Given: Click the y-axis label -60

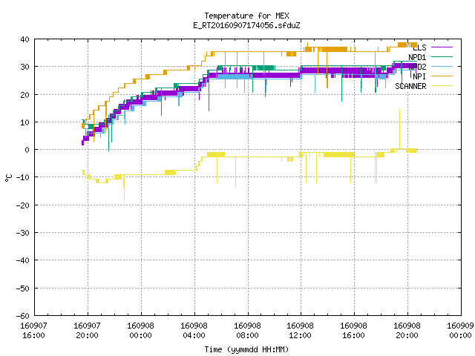Looking at the screenshot, I should click(x=23, y=316).
